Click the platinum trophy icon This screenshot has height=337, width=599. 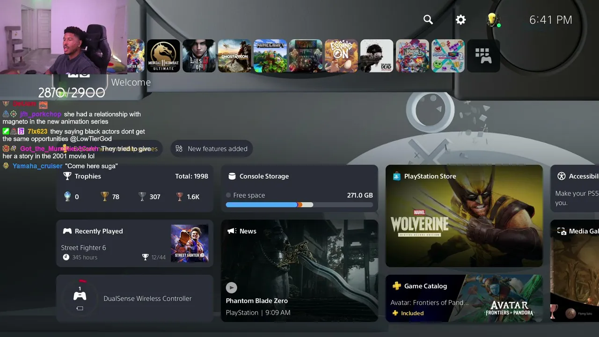tap(67, 197)
